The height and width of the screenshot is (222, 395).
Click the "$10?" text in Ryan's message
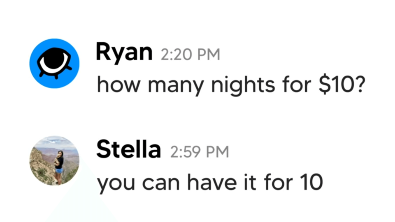[x=342, y=85]
